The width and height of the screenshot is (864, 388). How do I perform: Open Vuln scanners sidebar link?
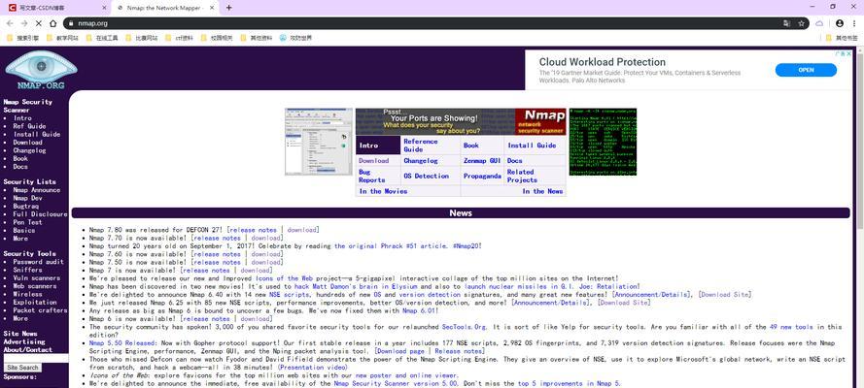37,278
